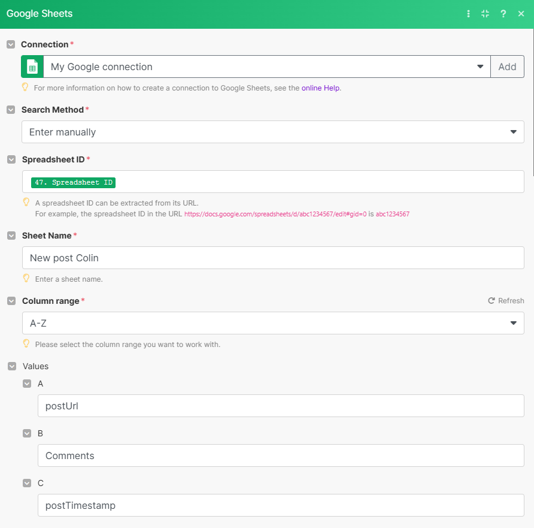This screenshot has width=534, height=528.
Task: Open the Search Method dropdown 'Enter manually'
Action: [273, 132]
